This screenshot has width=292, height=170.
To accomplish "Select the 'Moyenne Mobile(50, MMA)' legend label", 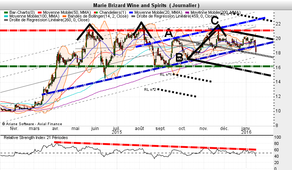I will (67, 12).
